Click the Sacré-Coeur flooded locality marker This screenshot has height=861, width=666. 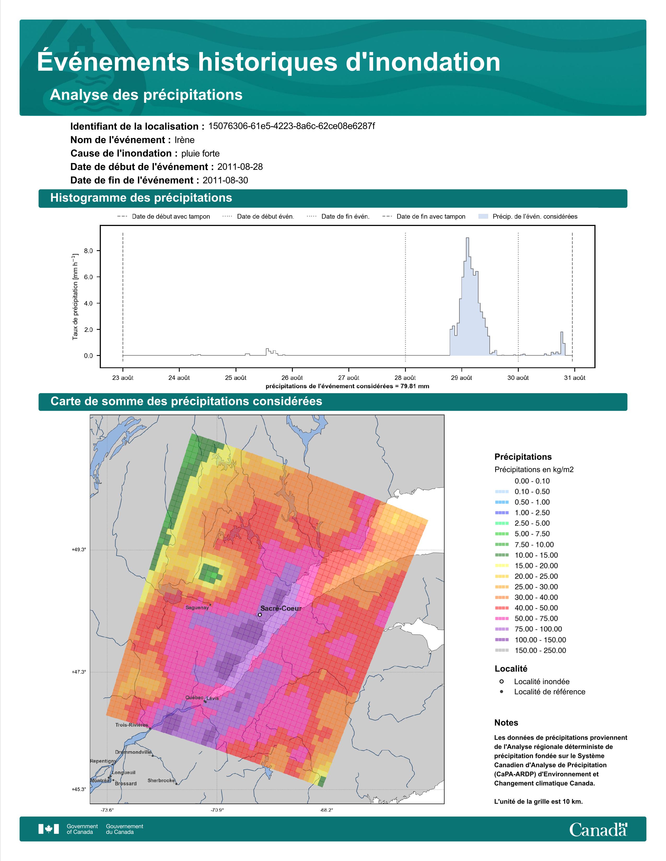[x=260, y=615]
